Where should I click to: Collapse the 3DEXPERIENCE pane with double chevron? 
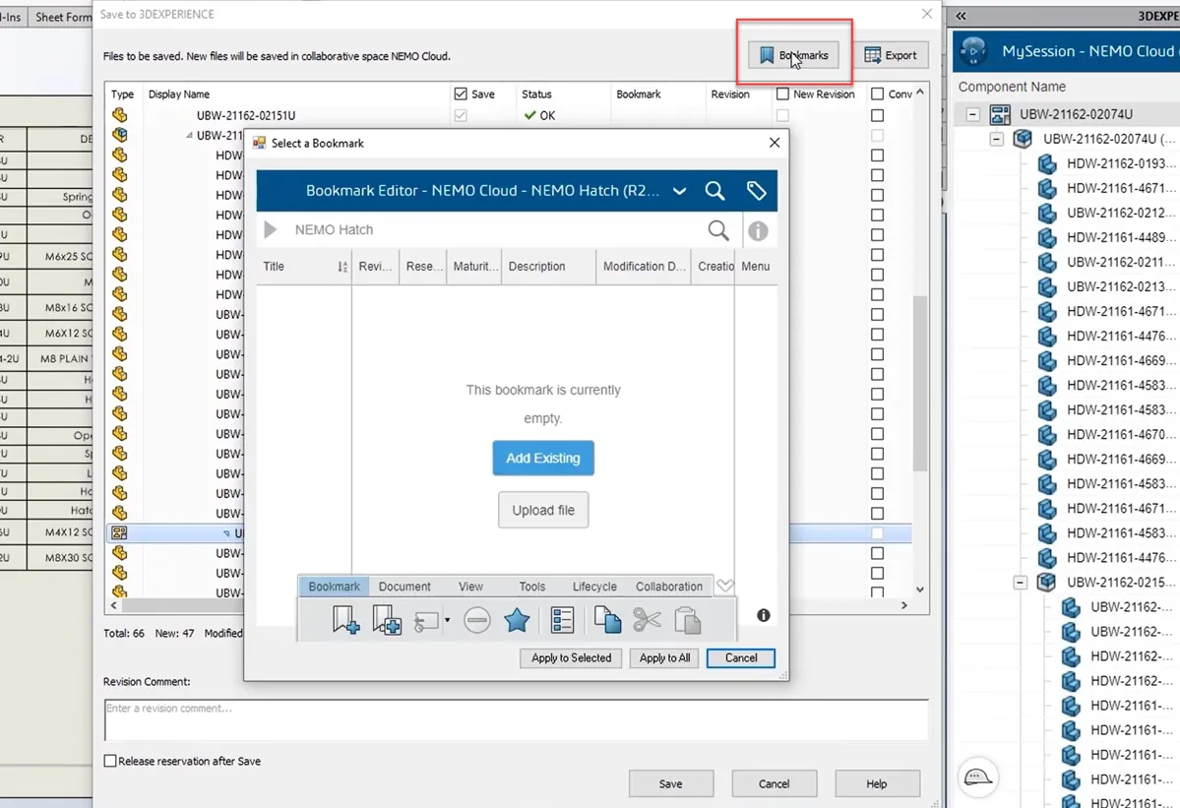coord(961,16)
